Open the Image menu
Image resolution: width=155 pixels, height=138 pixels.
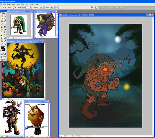coord(9,4)
